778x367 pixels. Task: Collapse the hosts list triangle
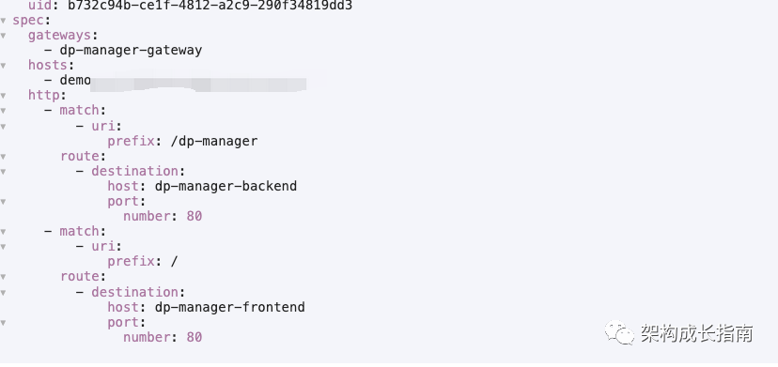pos(3,66)
